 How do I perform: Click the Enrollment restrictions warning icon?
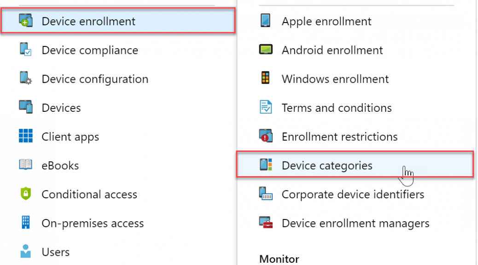[266, 136]
